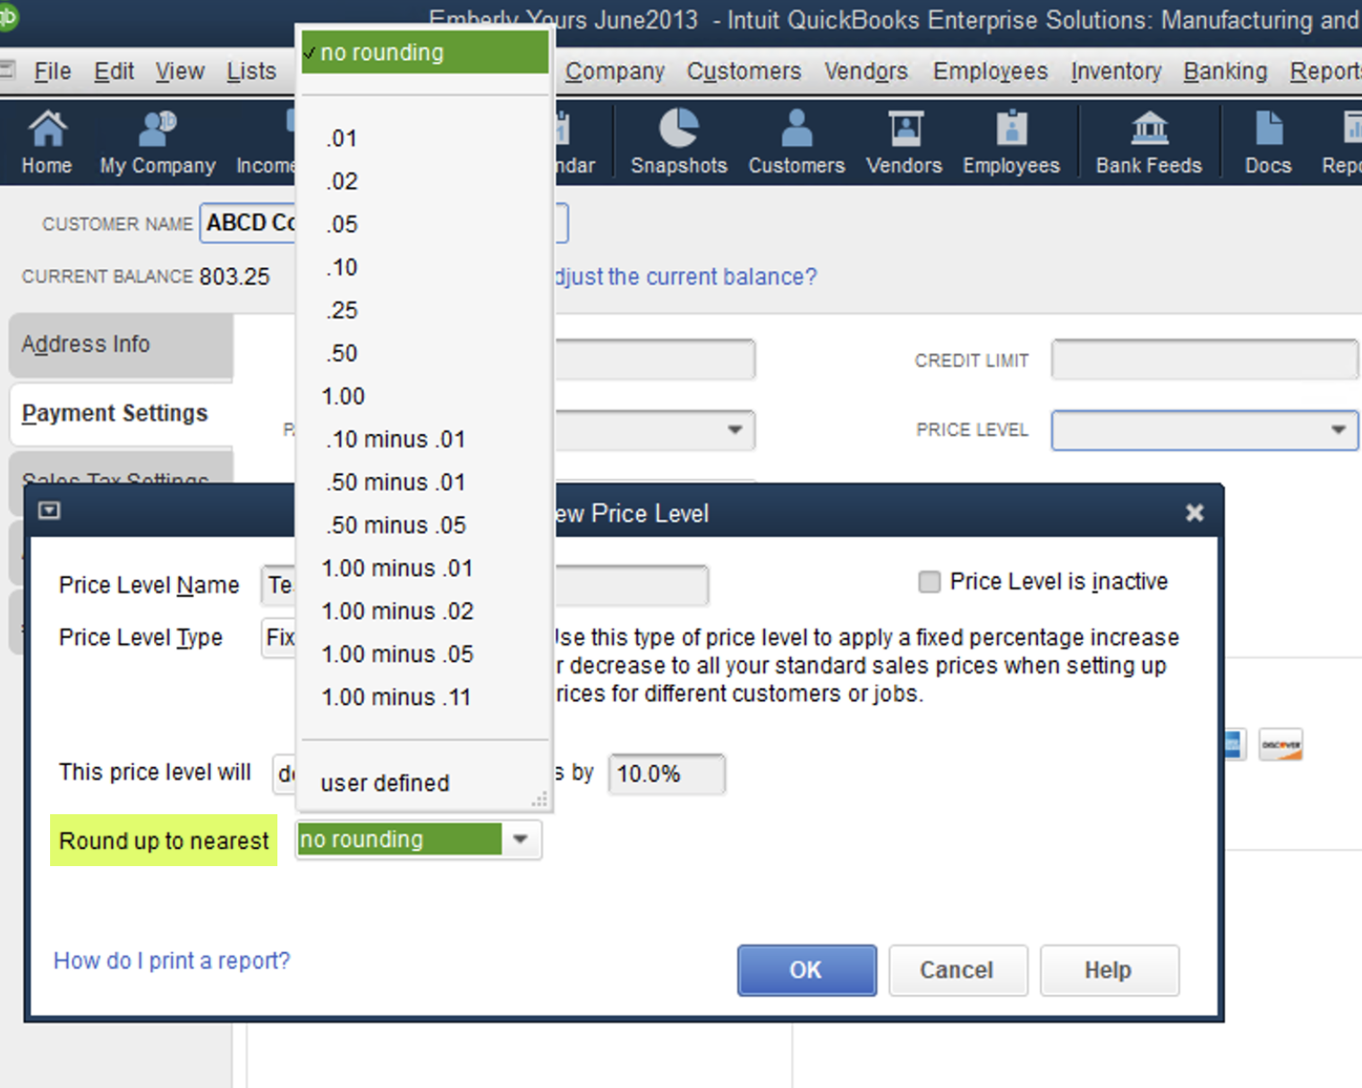Viewport: 1362px width, 1088px height.
Task: Open Snapshots from the icon bar
Action: [x=678, y=141]
